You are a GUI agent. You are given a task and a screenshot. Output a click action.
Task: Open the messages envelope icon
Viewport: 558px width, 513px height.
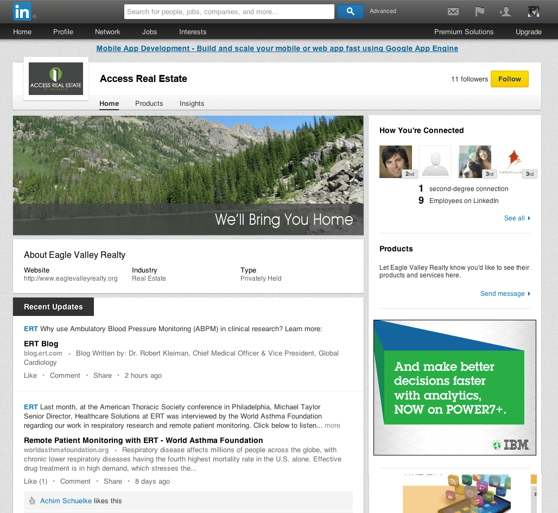[x=453, y=12]
